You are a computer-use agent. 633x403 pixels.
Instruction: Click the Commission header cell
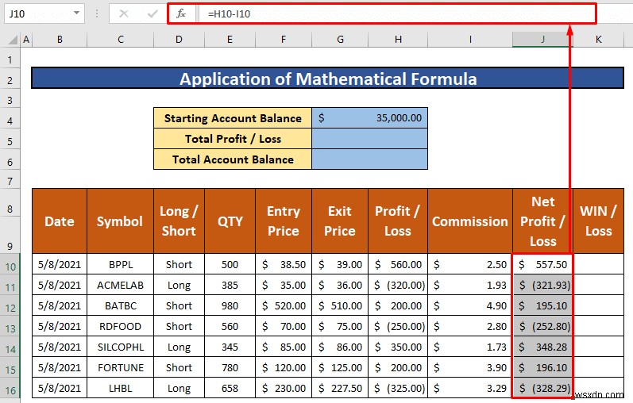pos(470,221)
